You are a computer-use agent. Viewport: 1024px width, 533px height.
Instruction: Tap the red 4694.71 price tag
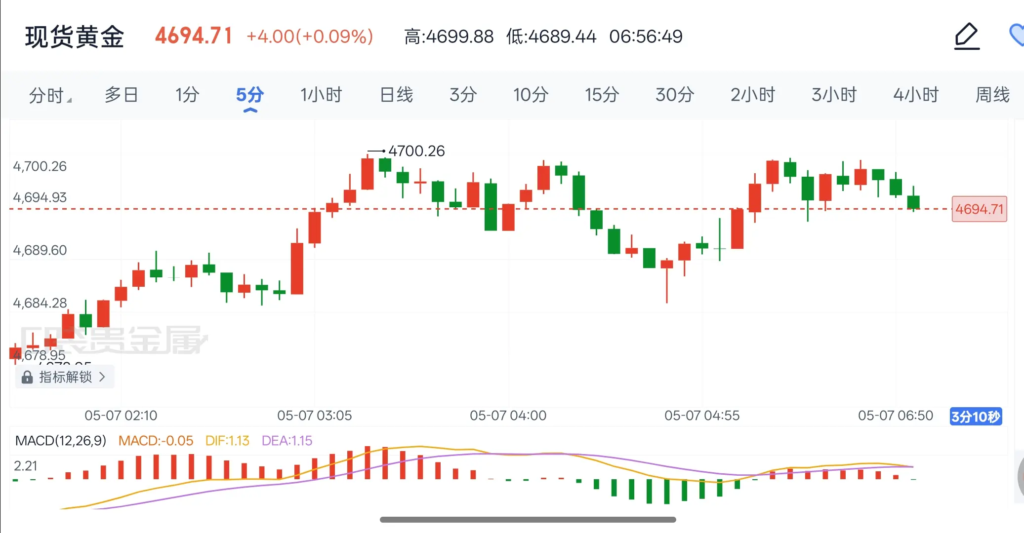coord(979,209)
